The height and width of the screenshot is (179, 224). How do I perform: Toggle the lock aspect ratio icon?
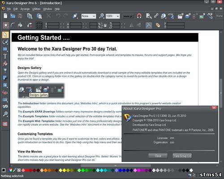(105, 26)
